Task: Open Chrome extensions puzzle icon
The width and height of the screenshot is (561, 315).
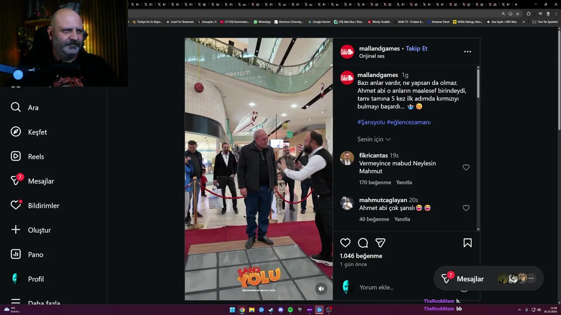Action: tap(529, 14)
